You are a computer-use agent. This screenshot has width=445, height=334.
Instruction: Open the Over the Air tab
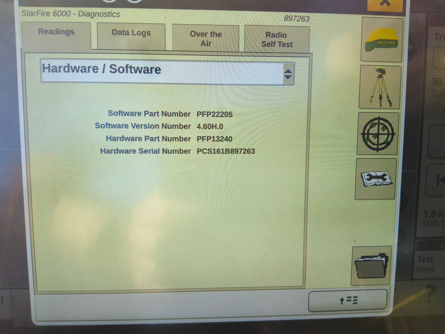click(x=206, y=39)
